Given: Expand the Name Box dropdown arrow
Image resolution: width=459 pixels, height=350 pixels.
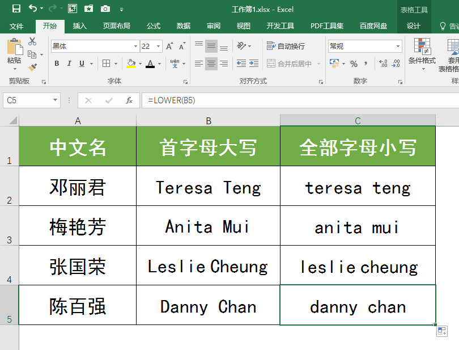Looking at the screenshot, I should tap(55, 100).
